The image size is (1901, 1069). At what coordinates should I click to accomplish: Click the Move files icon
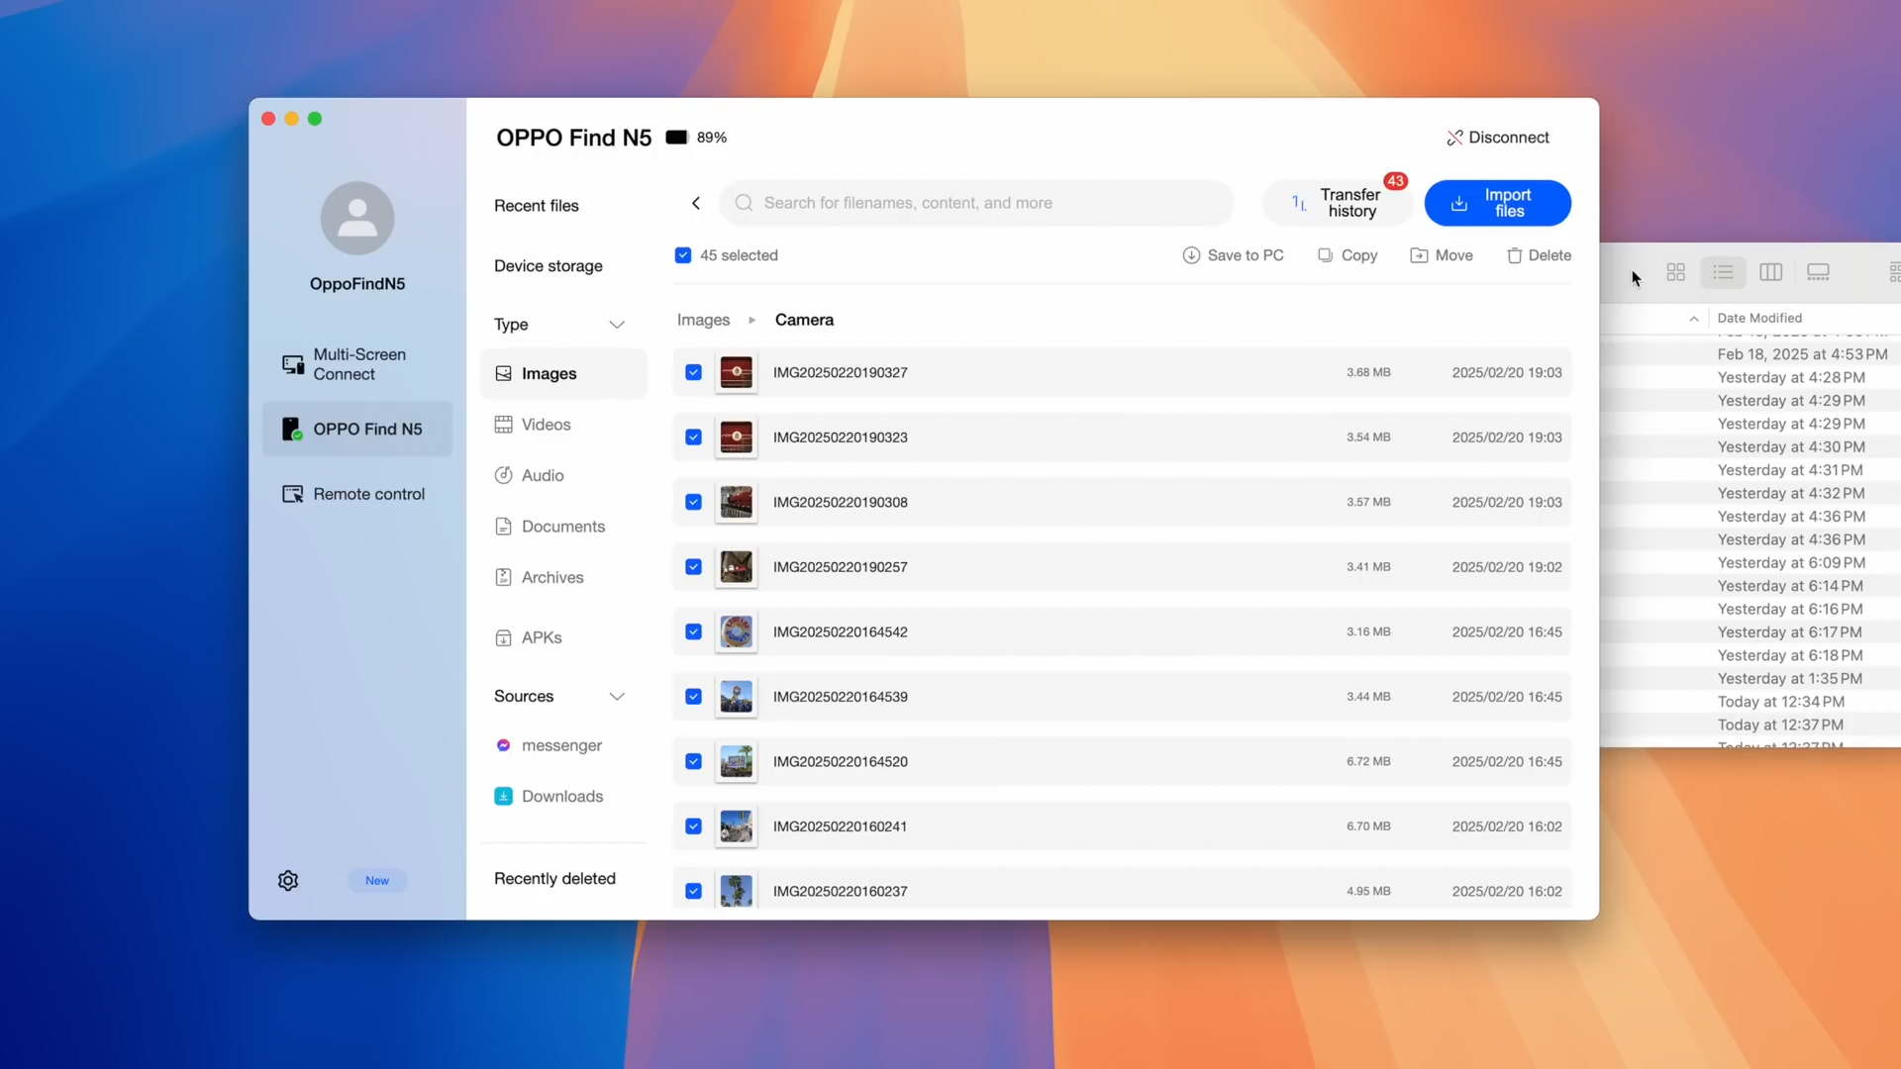(1419, 254)
